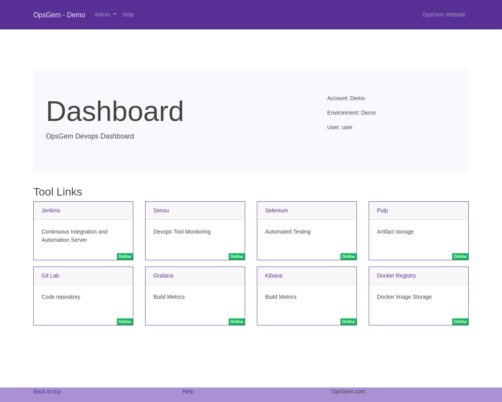The width and height of the screenshot is (502, 402).
Task: Click Online badge on Grafana card
Action: (237, 322)
